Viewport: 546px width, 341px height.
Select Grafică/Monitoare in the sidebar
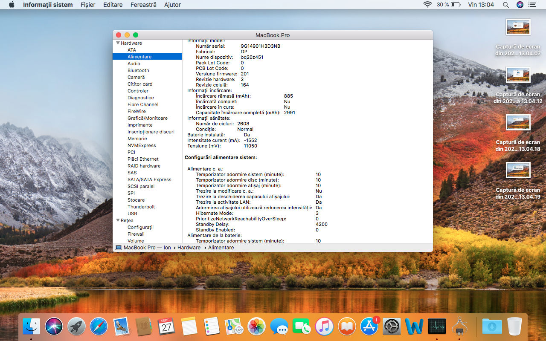(147, 118)
